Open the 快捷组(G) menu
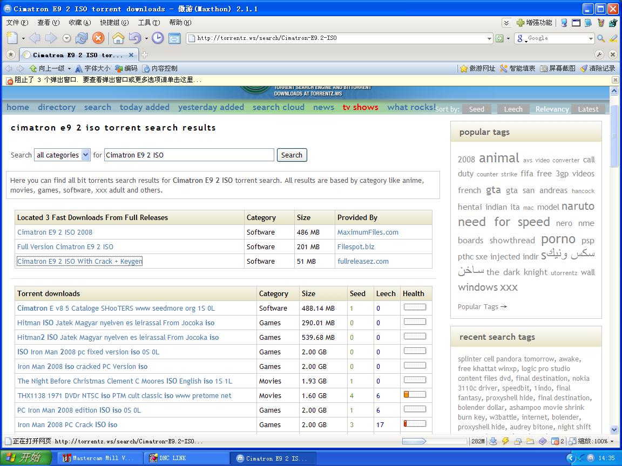622x466 pixels. (x=114, y=23)
